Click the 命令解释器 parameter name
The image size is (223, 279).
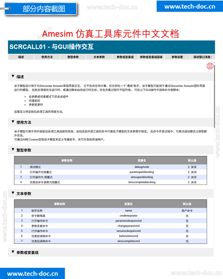38,216
